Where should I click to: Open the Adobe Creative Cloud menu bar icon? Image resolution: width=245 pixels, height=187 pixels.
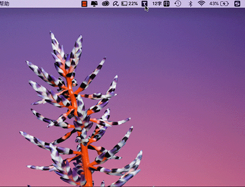click(105, 4)
